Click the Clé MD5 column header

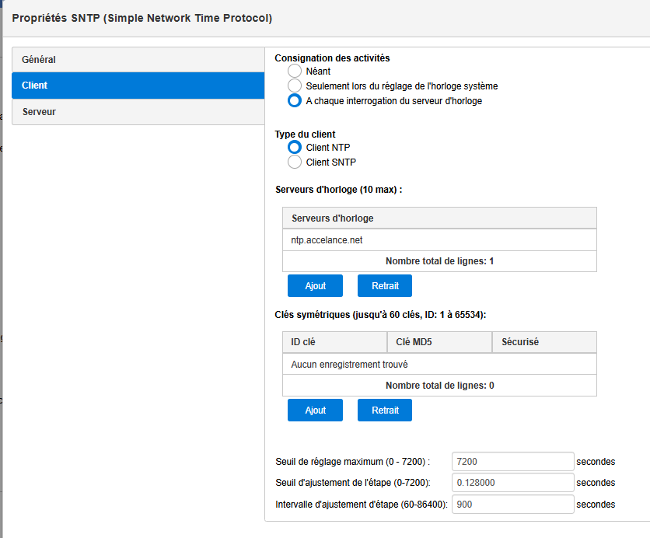tap(439, 342)
